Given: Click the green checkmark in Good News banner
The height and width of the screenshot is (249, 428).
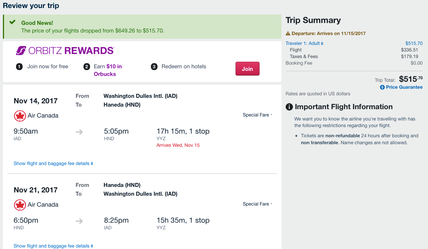Looking at the screenshot, I should [12, 22].
